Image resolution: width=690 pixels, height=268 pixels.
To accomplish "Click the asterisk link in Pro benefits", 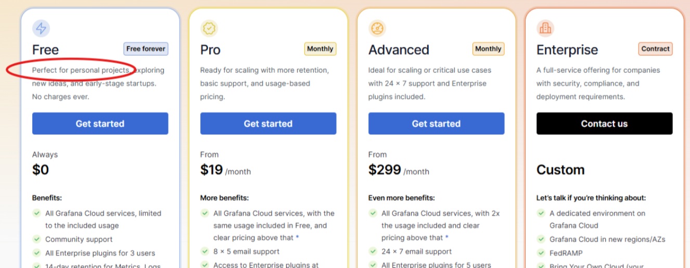I will tap(297, 238).
